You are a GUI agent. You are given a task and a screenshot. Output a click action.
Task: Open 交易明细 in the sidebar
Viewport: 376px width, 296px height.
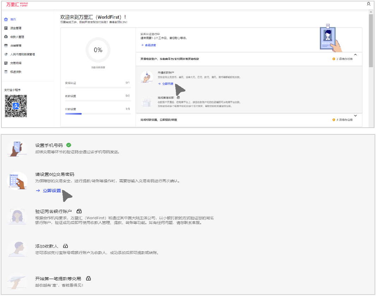16,63
